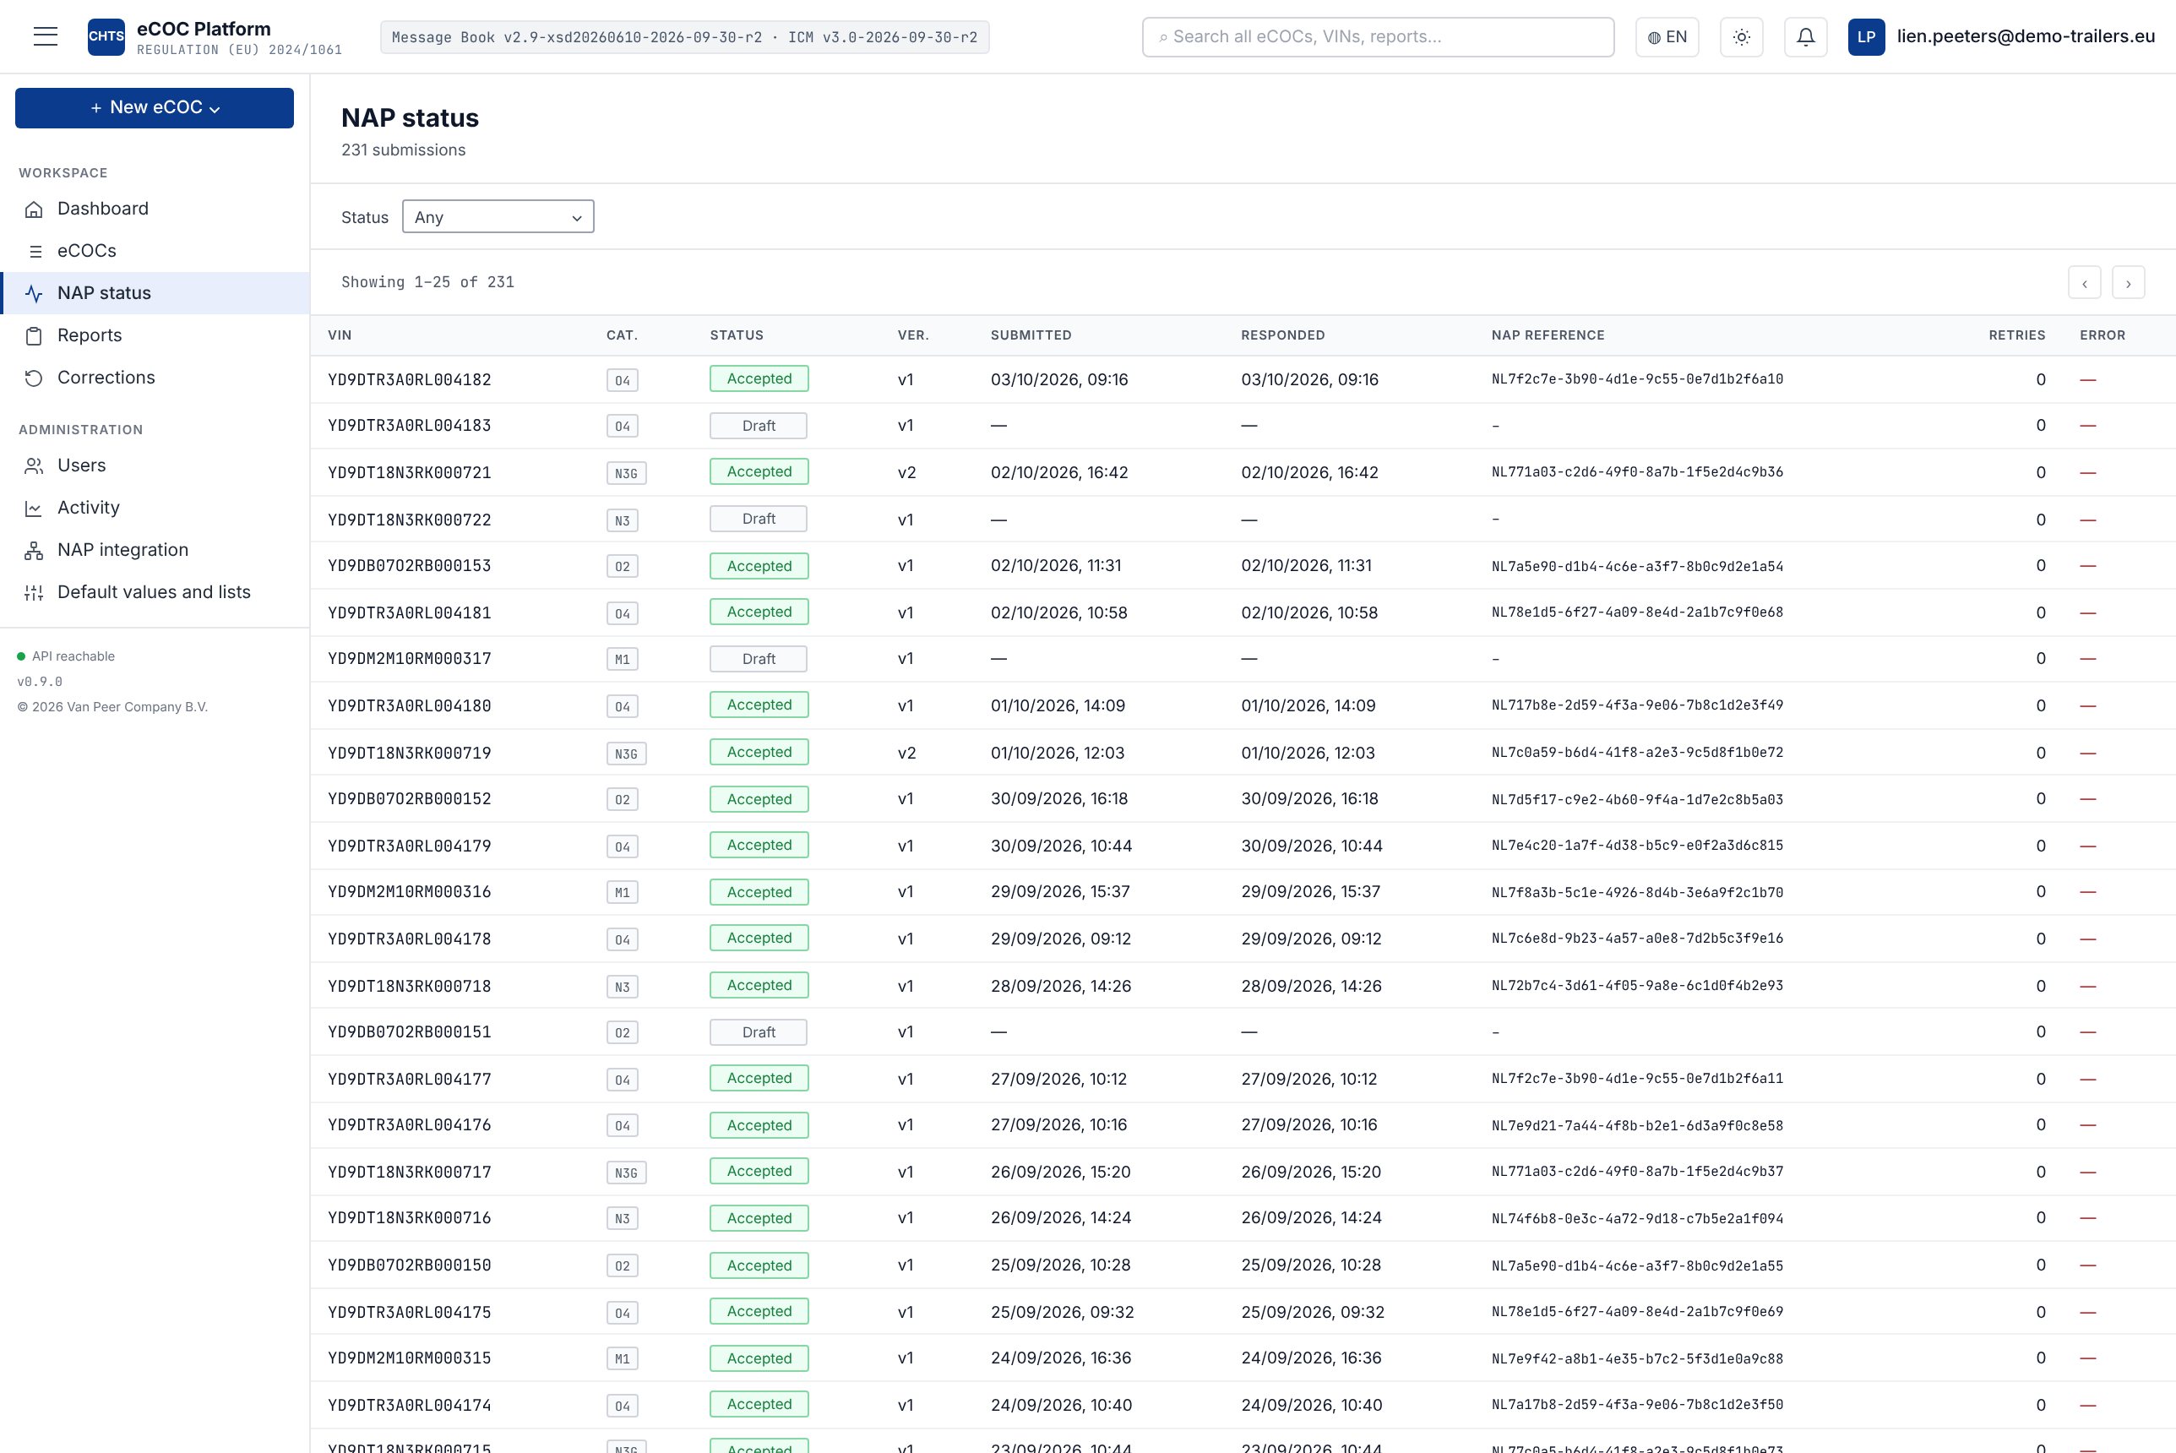The height and width of the screenshot is (1453, 2176).
Task: Click VIN YD9DB0702RB000151
Action: [x=410, y=1032]
